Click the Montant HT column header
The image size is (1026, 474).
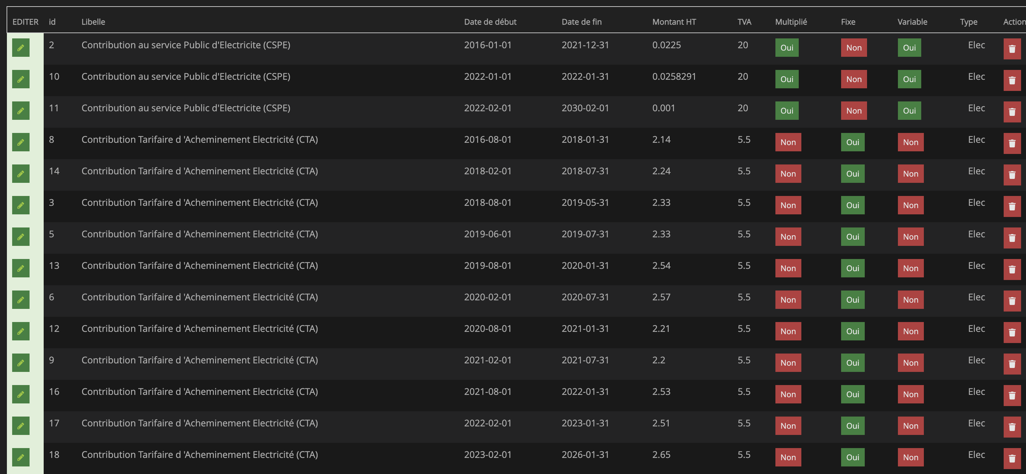point(674,22)
